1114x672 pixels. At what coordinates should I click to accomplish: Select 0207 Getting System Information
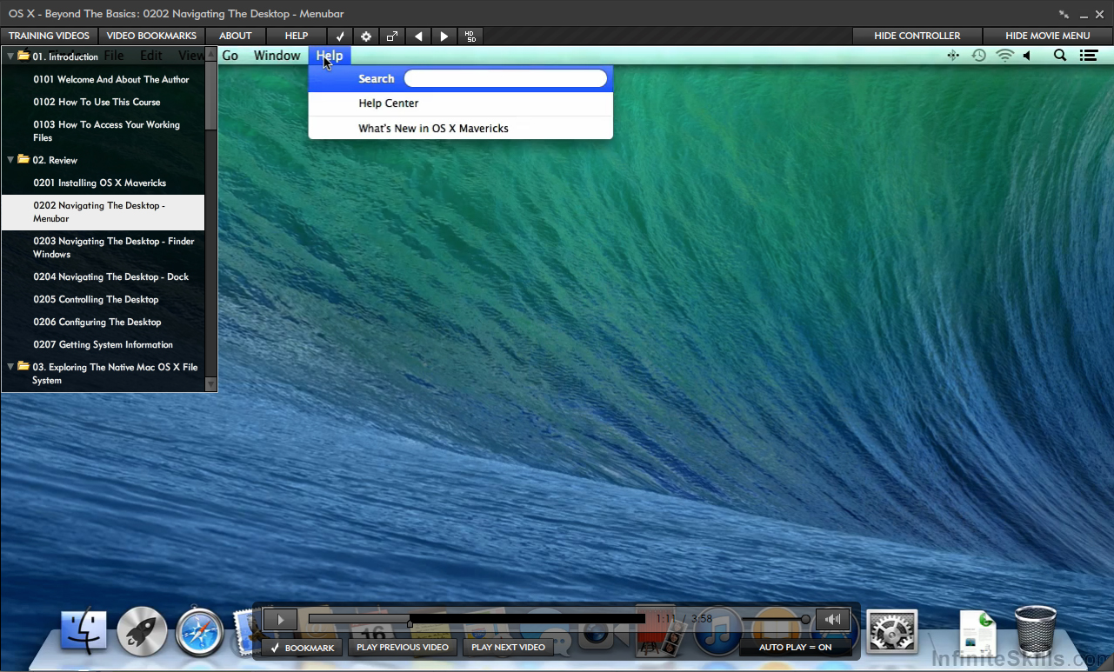[x=103, y=344]
